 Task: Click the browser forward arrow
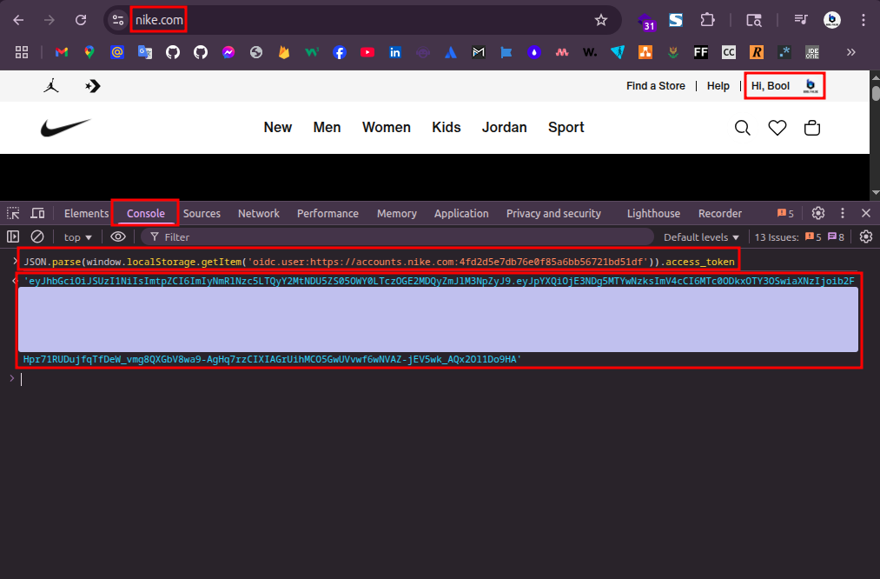pos(50,20)
